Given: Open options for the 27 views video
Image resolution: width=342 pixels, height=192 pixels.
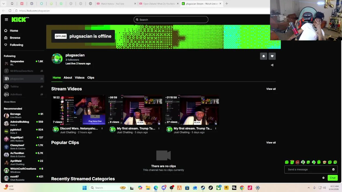Looking at the screenshot, I should 216,129.
